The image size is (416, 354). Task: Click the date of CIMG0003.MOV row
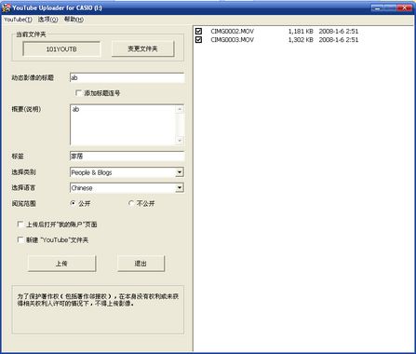coord(339,40)
